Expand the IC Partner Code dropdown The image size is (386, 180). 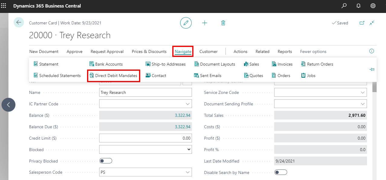[x=187, y=104]
